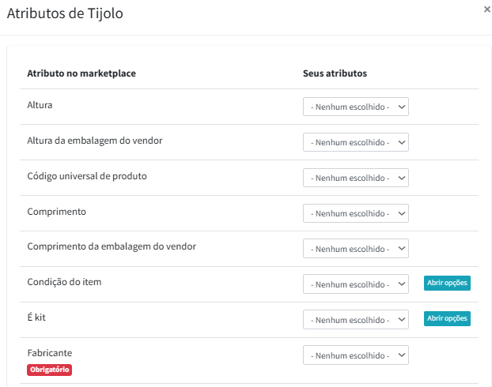Expand dropdown for Altura da embalagem do vendor
Image resolution: width=492 pixels, height=387 pixels.
(356, 142)
